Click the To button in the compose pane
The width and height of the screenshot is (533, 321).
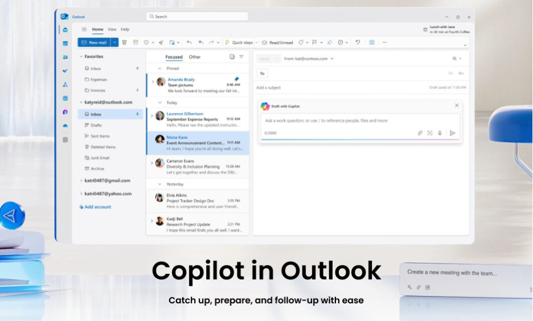[x=262, y=73]
